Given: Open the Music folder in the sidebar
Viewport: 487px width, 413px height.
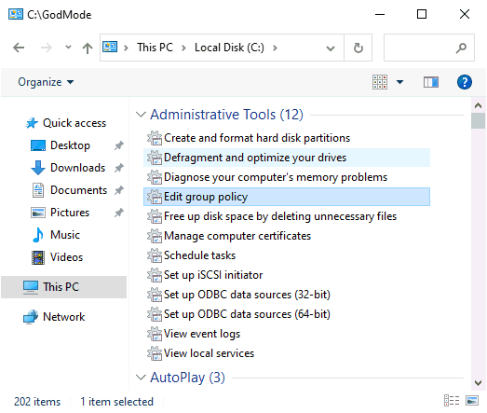Looking at the screenshot, I should click(x=65, y=235).
